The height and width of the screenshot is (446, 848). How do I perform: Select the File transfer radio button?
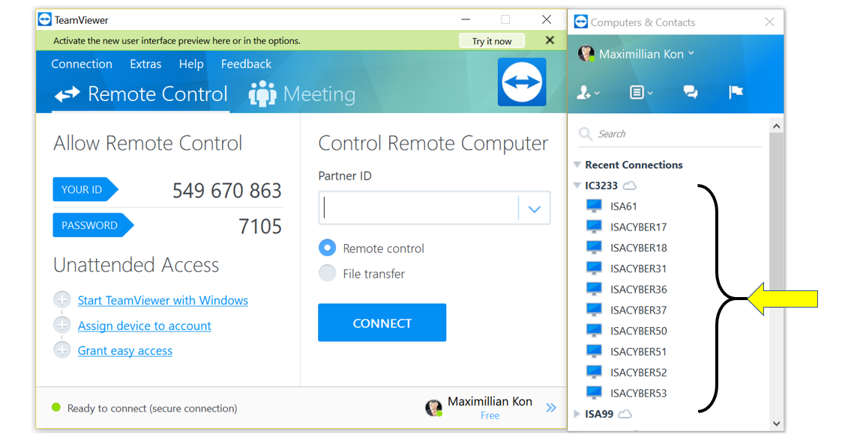click(x=327, y=273)
